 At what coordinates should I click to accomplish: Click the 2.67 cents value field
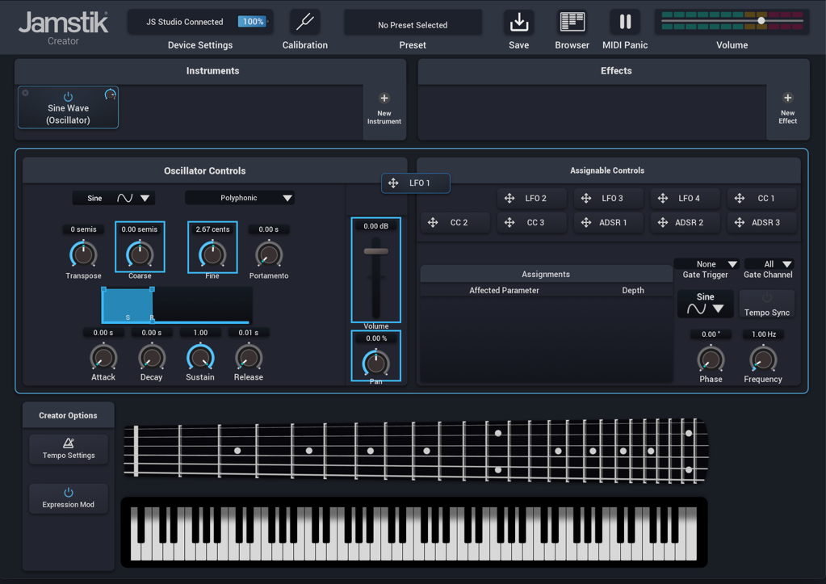click(x=213, y=229)
